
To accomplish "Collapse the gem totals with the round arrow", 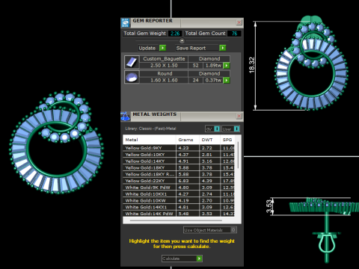I will pos(182,40).
